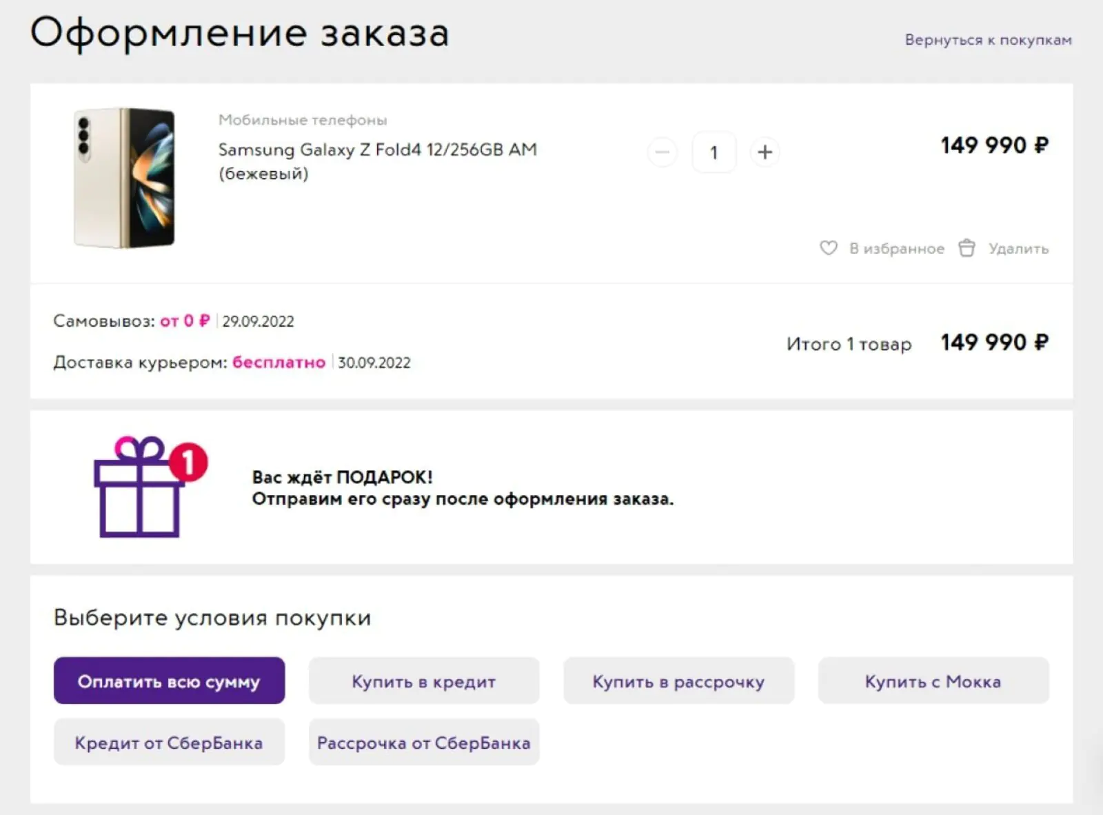Choose 'Купить в кредит' option
1103x815 pixels.
[424, 681]
